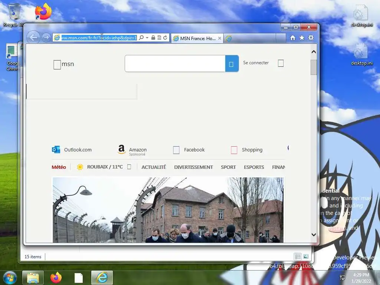Switch Explorer window to details view

(x=298, y=256)
